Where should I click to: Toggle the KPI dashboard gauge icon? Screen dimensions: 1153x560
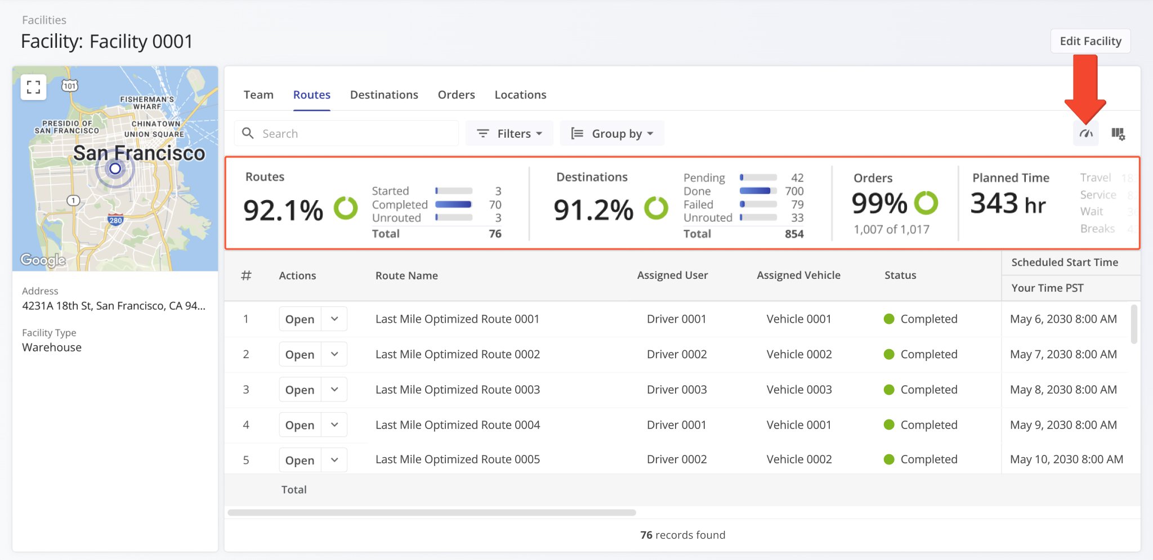(x=1085, y=134)
